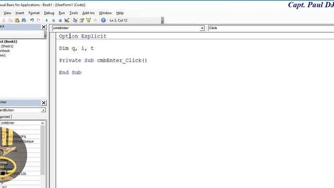Close the Properties pane

(x=44, y=103)
